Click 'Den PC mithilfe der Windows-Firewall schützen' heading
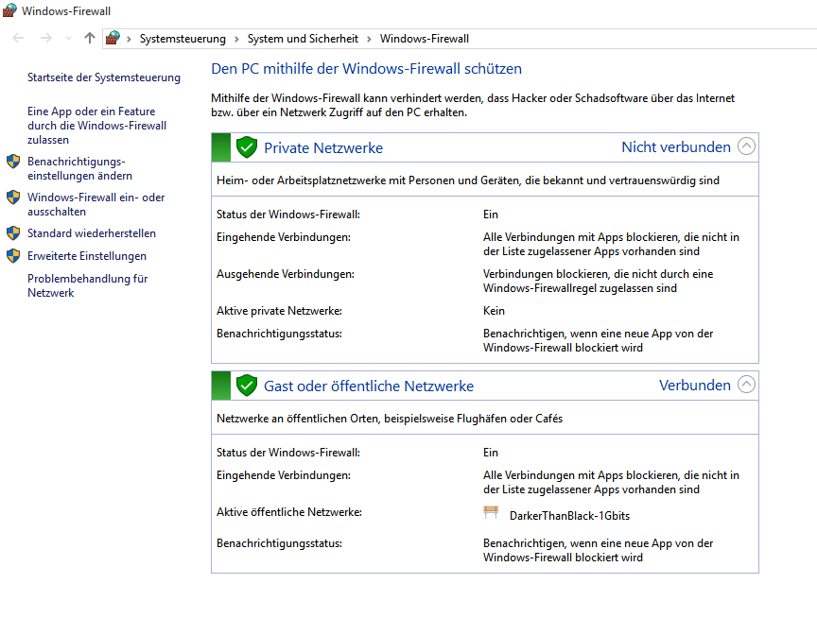 click(366, 69)
